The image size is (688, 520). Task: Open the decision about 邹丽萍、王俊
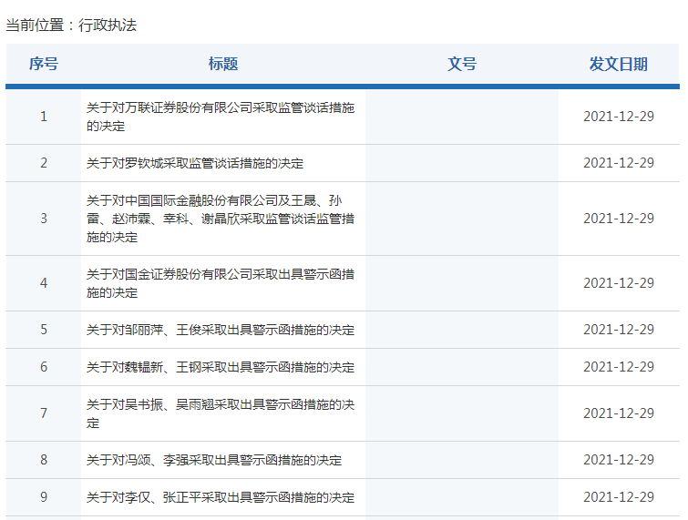point(220,330)
